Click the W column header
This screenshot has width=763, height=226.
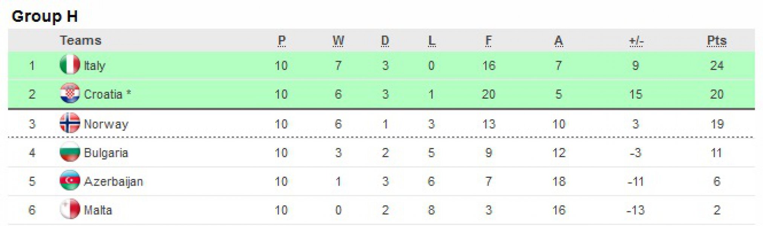(x=338, y=40)
